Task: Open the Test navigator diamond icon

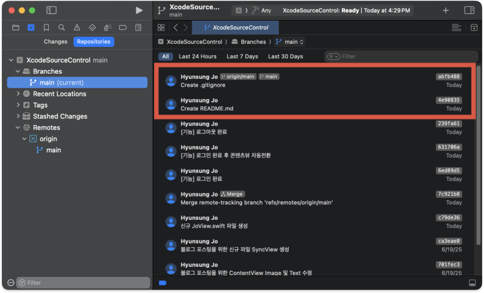Action: tap(92, 28)
